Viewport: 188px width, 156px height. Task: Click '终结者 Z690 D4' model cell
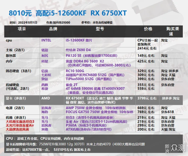coord(78,50)
